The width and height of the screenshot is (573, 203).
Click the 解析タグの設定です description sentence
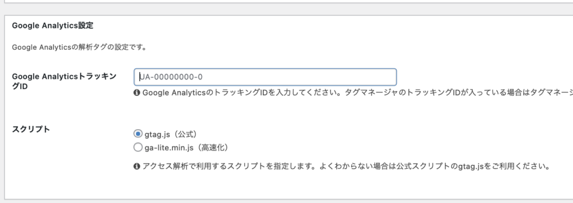(x=79, y=48)
